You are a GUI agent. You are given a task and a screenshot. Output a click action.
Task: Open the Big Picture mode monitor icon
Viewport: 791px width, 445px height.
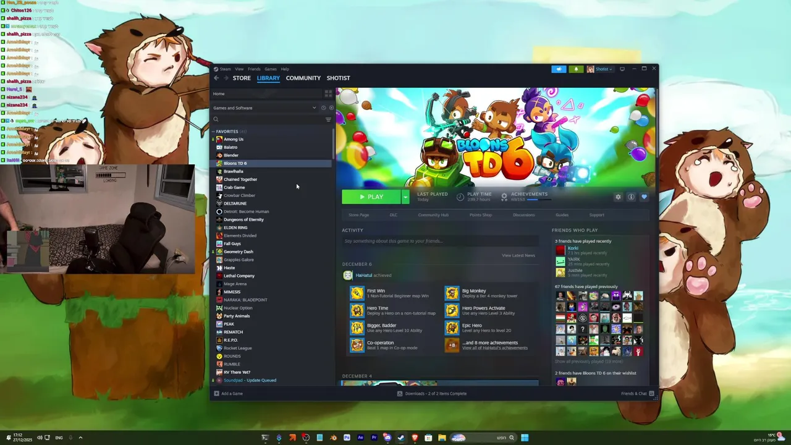tap(622, 69)
